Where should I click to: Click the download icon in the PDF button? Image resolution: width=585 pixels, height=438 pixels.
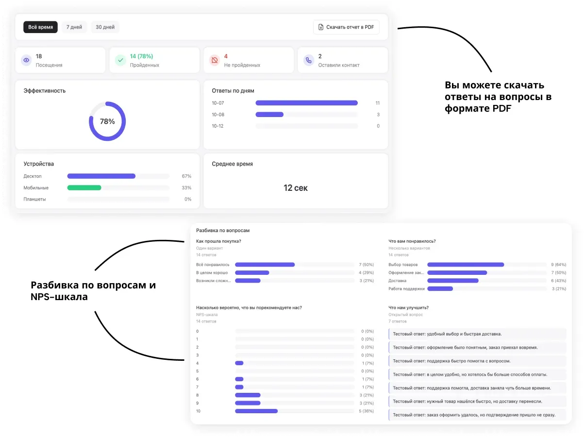320,27
